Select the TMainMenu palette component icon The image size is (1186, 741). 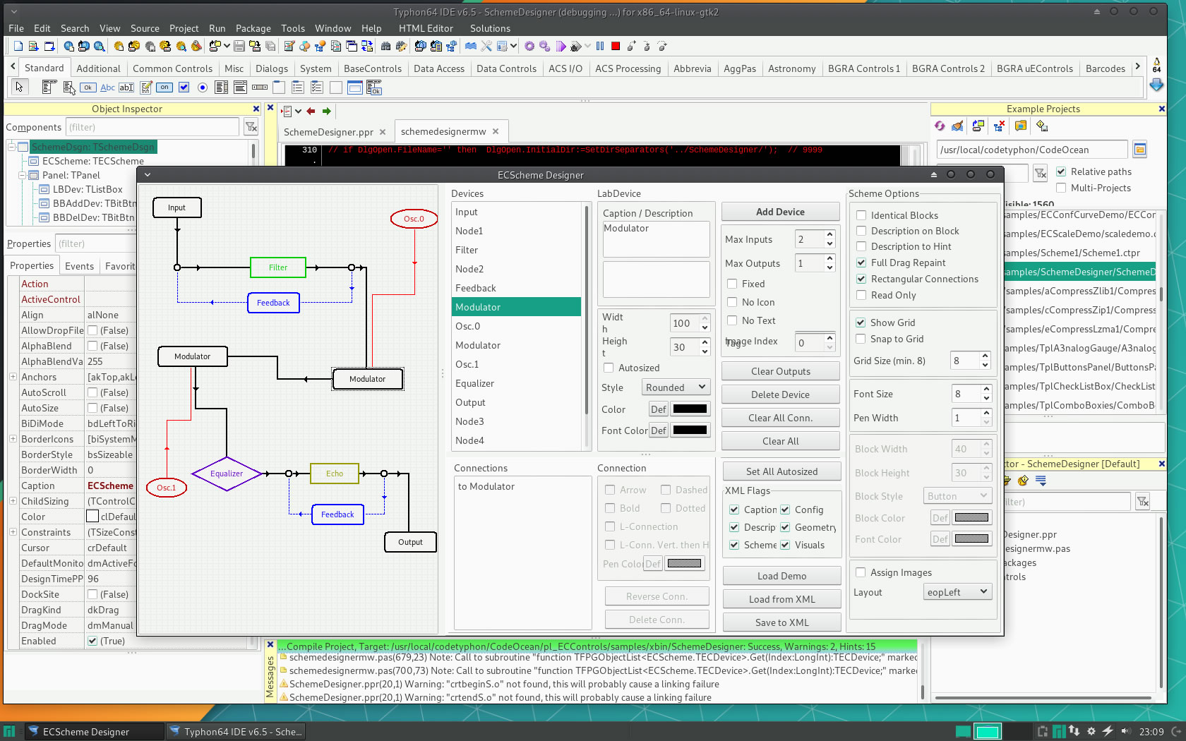click(49, 88)
